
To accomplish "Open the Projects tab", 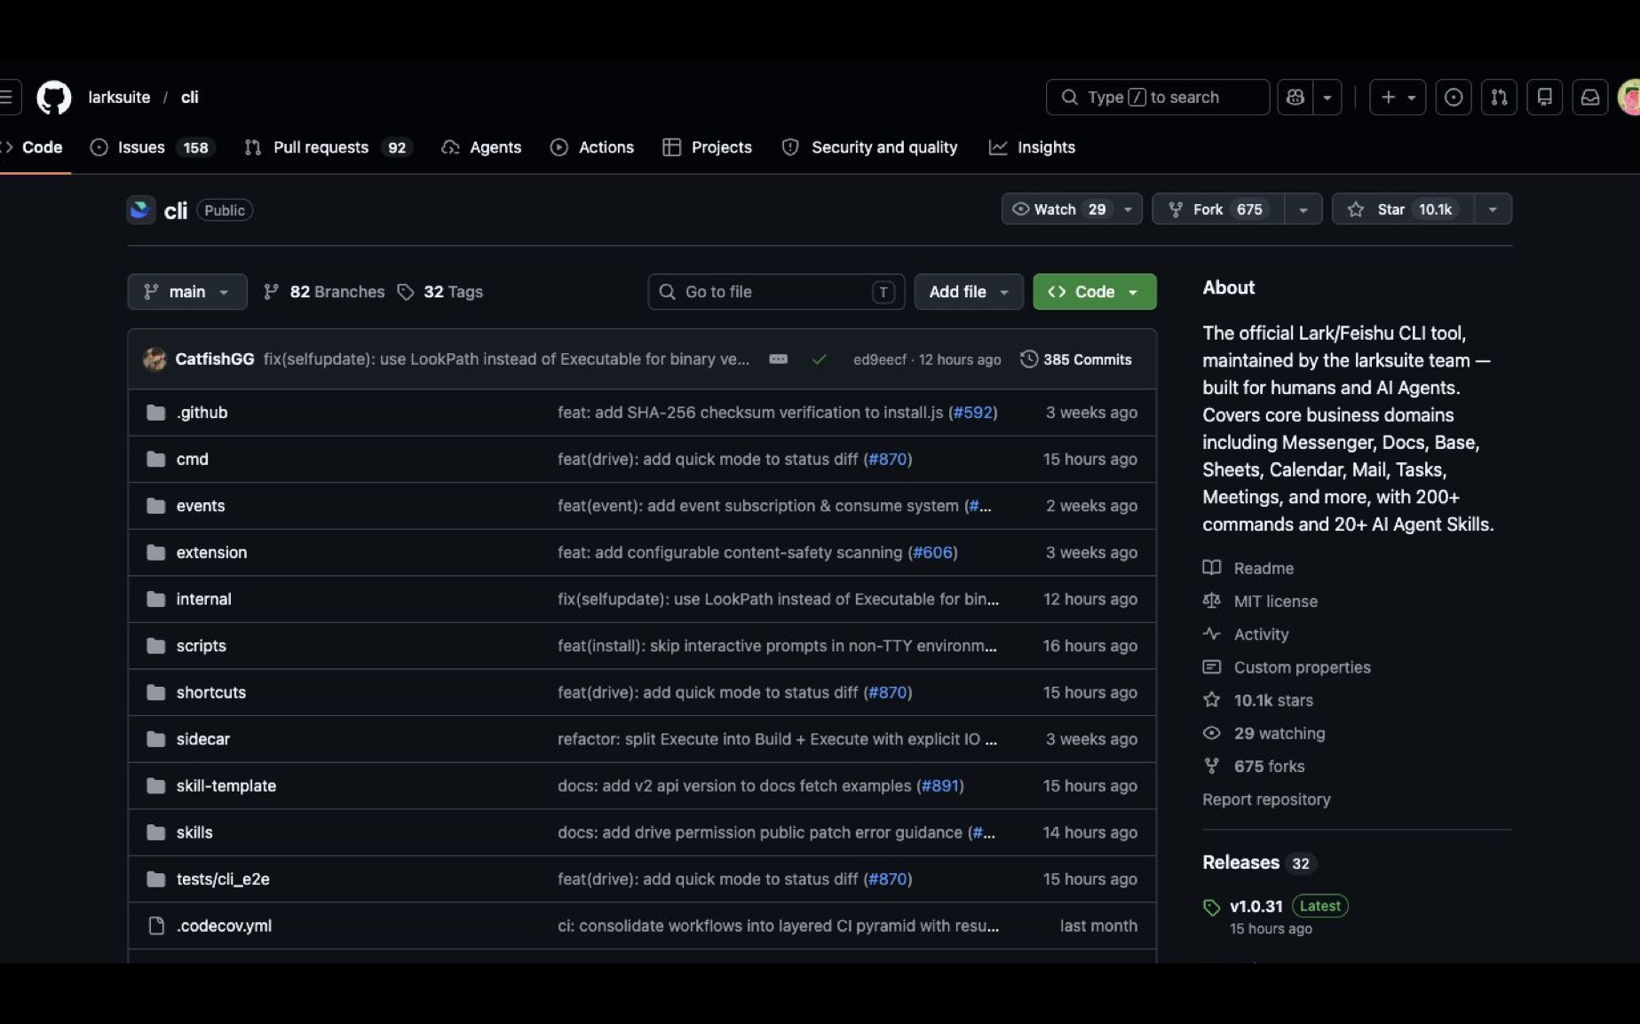I will click(x=708, y=147).
